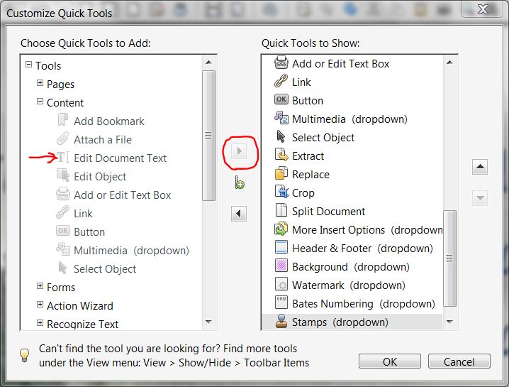Screen dimensions: 509x387
Task: Select 'Edit Object' tree entry
Action: tap(100, 177)
